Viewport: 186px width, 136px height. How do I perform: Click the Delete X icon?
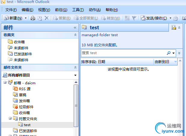point(47,18)
